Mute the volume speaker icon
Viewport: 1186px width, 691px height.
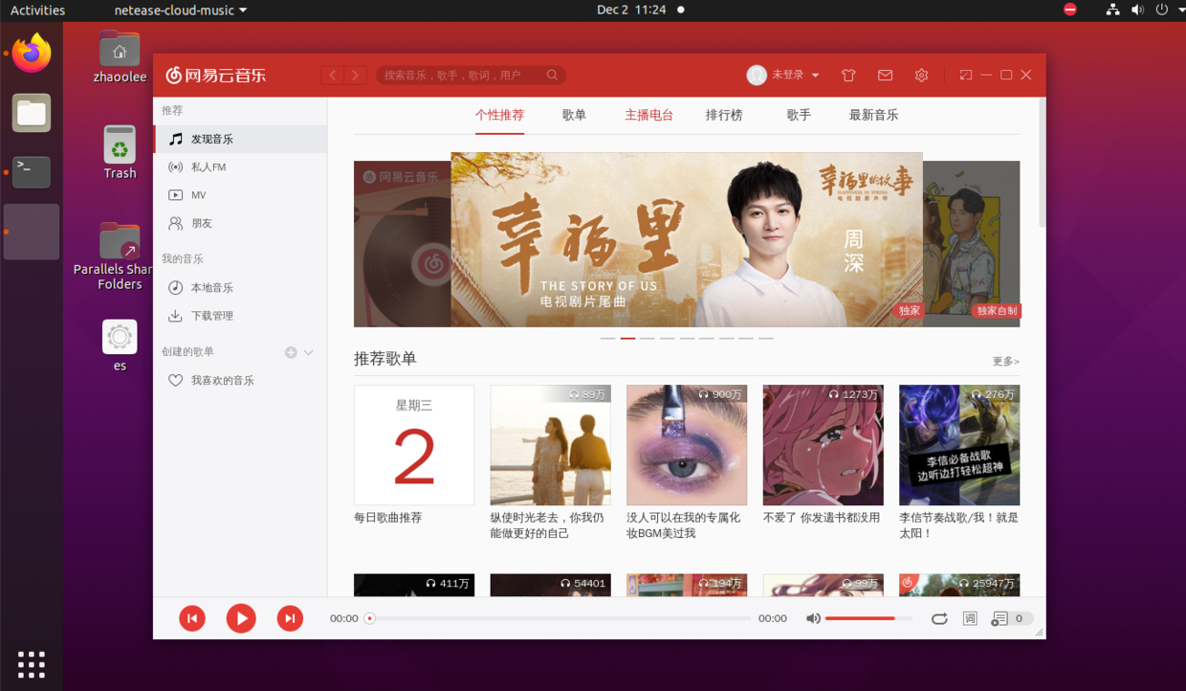812,618
